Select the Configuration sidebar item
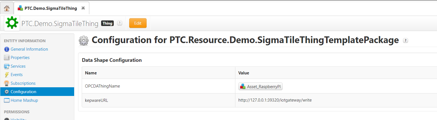This screenshot has width=437, height=120. pos(37,92)
